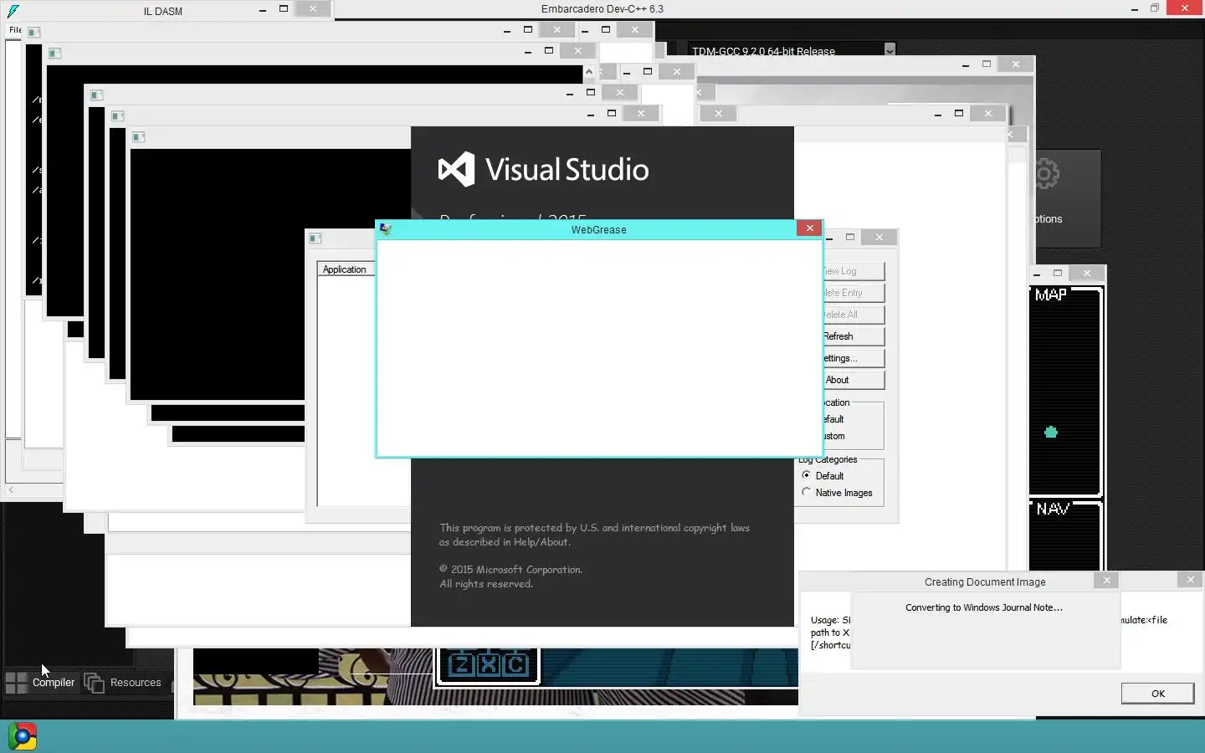Minimize the Embarcadero Dev-C++ window
The height and width of the screenshot is (753, 1205).
click(1135, 8)
